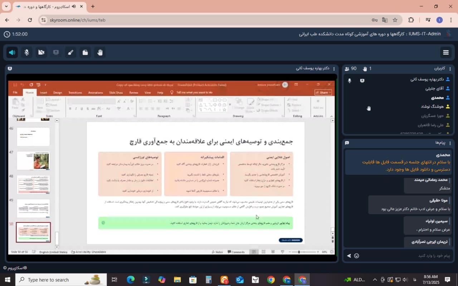Open the file sharing folder icon
Viewport: 458px width, 286px height.
point(85,53)
